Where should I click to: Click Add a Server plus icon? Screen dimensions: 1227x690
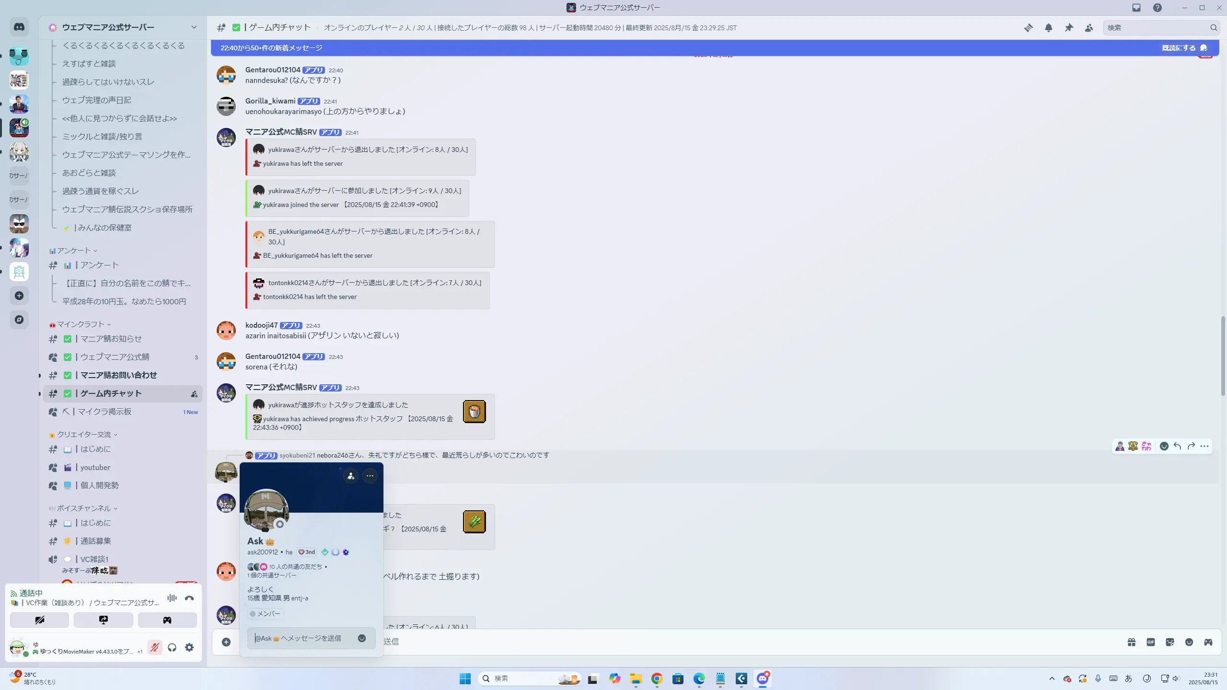tap(19, 296)
